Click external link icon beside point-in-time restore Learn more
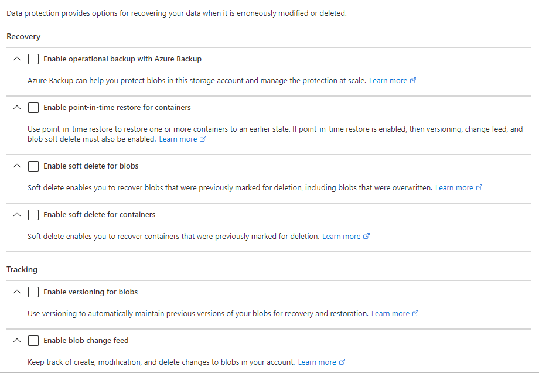The width and height of the screenshot is (539, 377). [203, 139]
